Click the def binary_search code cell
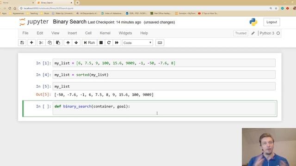The height and width of the screenshot is (166, 296). click(164, 109)
